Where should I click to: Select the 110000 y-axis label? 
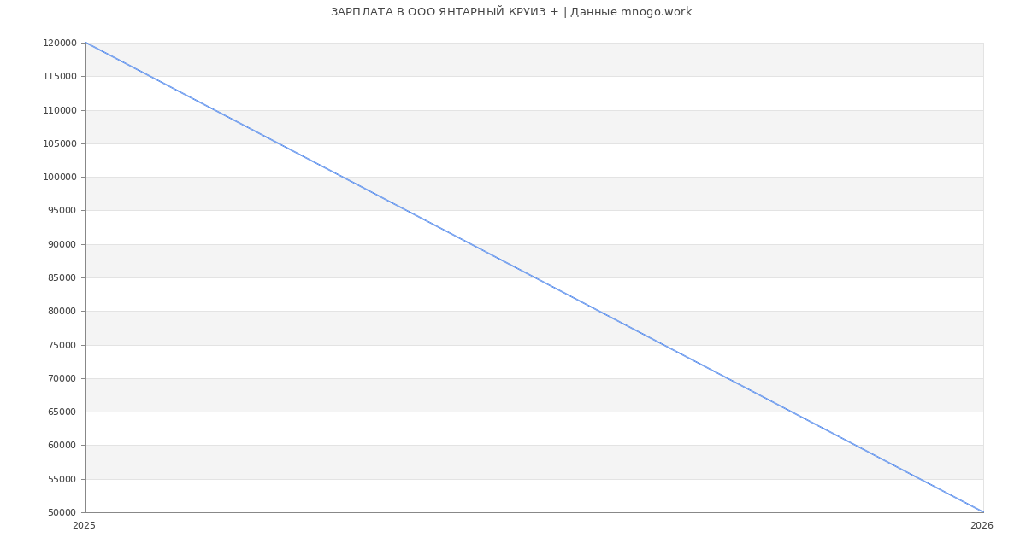tap(60, 110)
